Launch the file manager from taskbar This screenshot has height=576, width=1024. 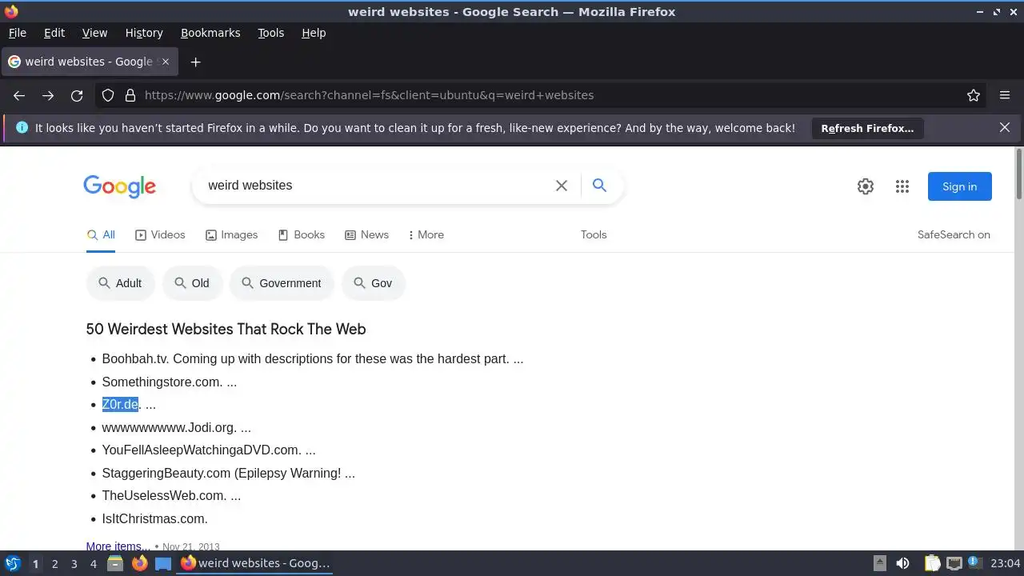pos(115,563)
